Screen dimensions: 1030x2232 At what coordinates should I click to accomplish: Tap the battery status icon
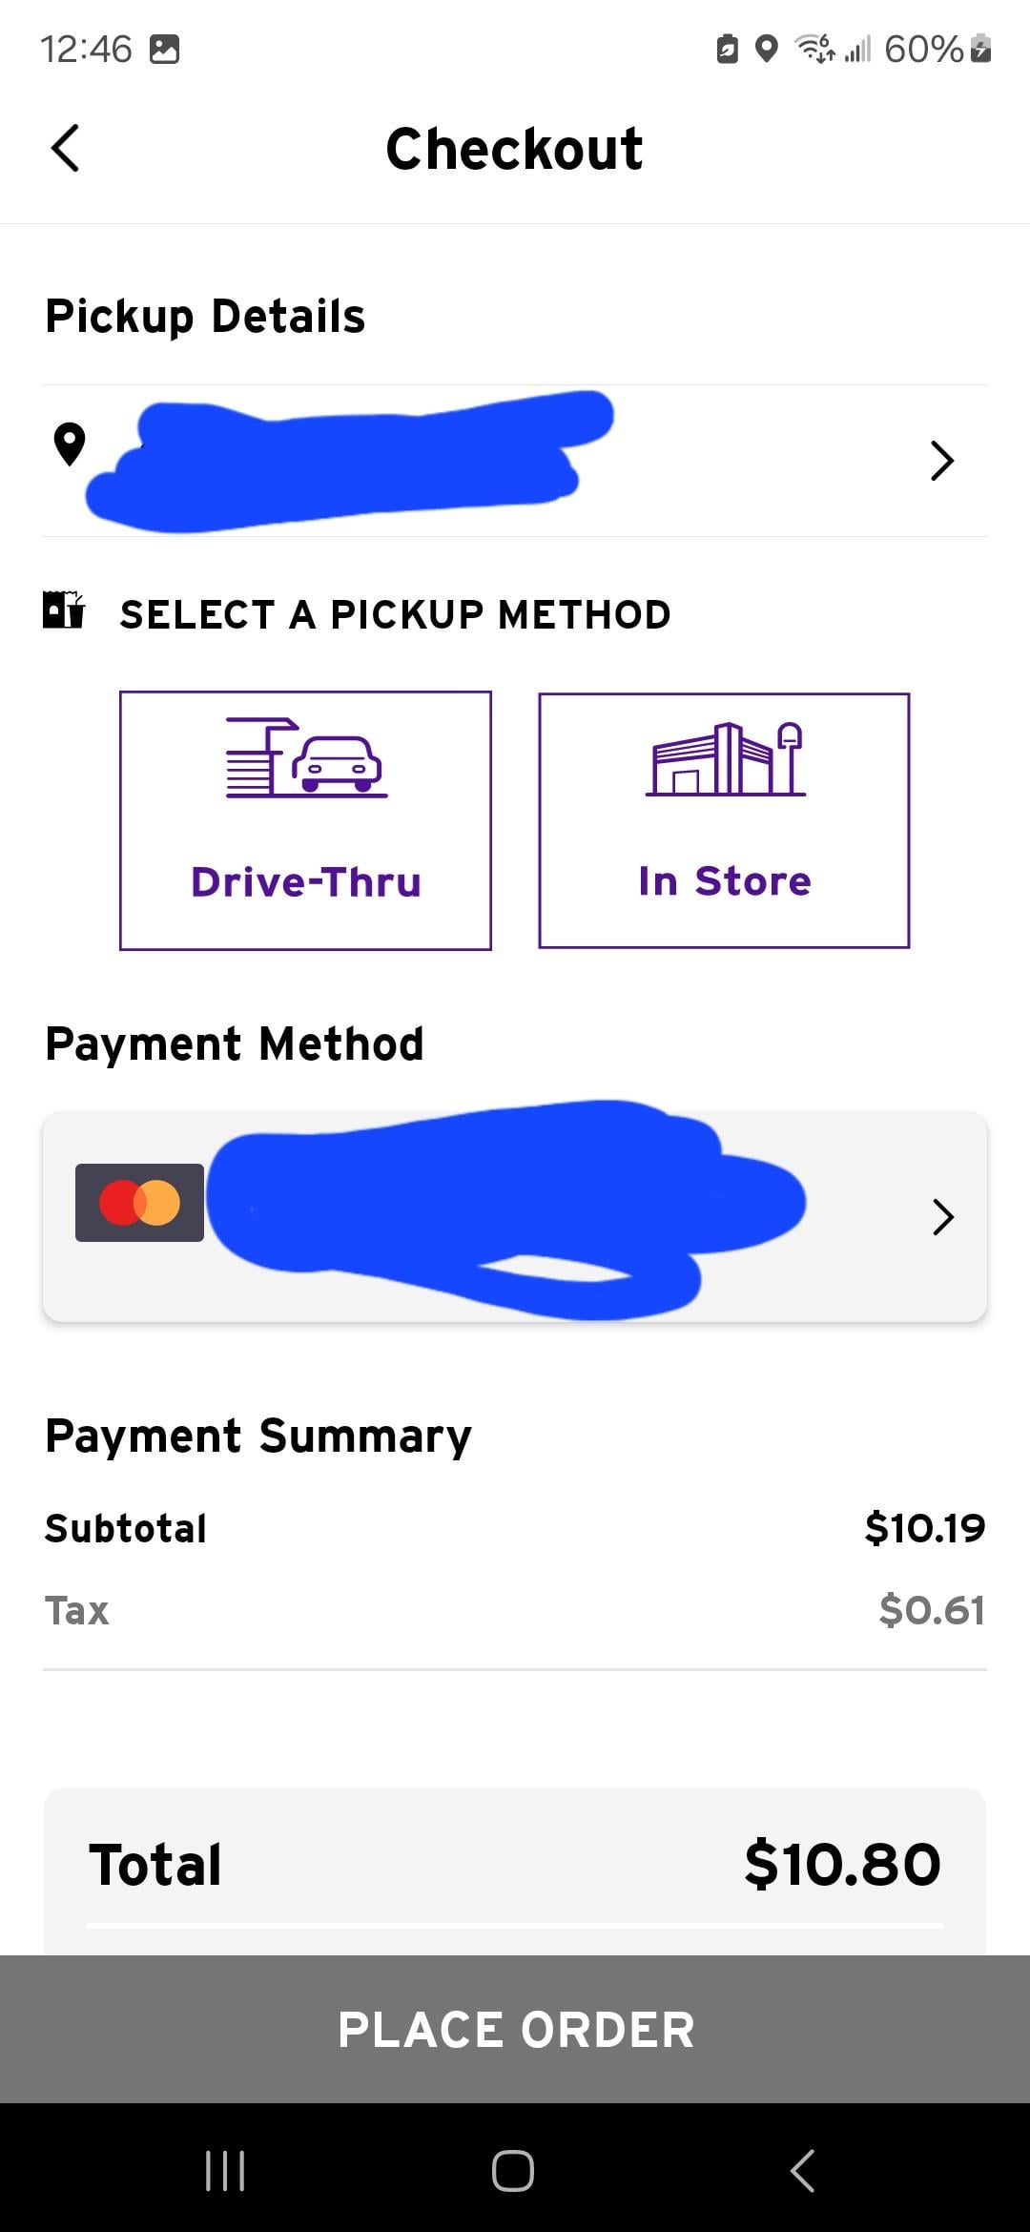point(980,49)
